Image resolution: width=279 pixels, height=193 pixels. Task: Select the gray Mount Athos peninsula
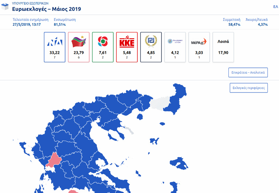tap(129, 130)
